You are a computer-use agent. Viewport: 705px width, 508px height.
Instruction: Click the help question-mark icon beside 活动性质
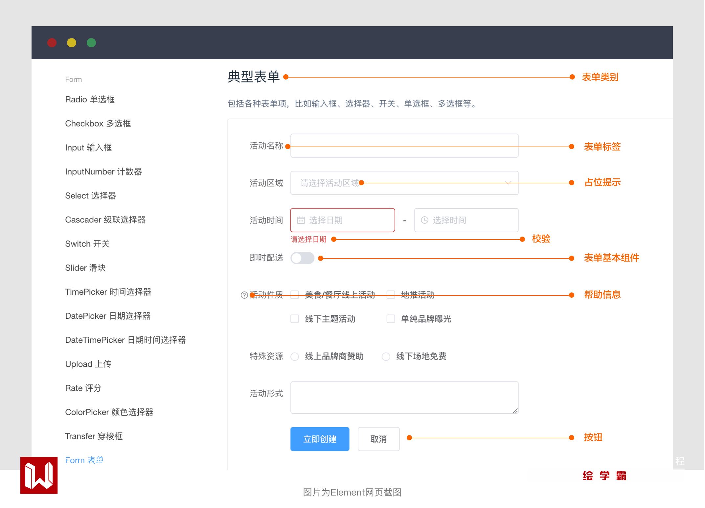244,295
